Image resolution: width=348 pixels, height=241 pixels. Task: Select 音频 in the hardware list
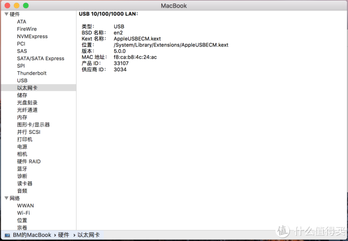pos(22,191)
